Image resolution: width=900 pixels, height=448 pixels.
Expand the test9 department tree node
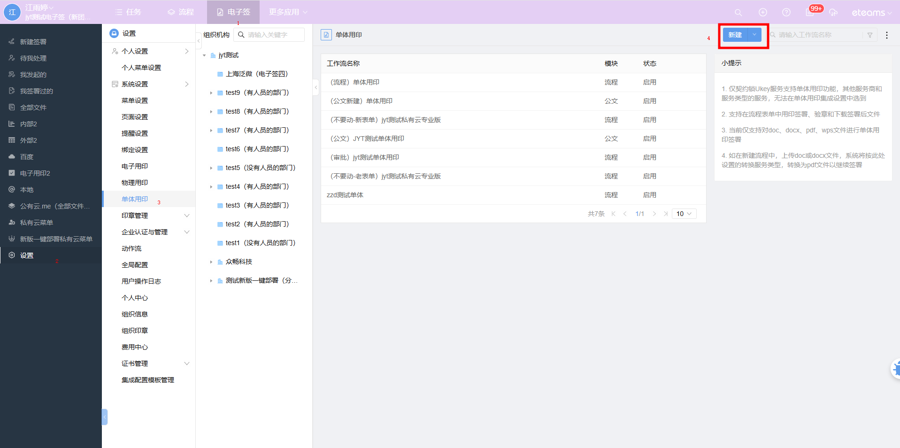(211, 93)
